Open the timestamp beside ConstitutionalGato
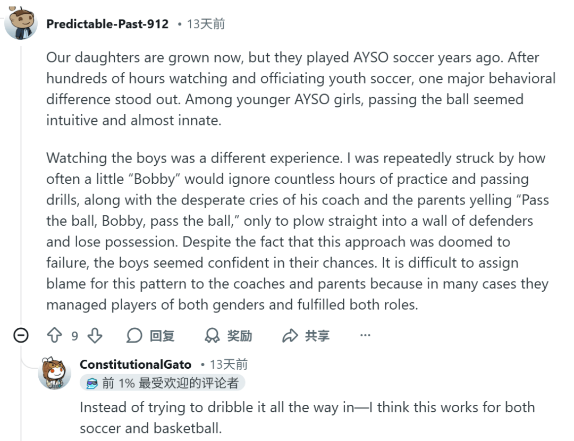This screenshot has height=441, width=574. coord(229,364)
